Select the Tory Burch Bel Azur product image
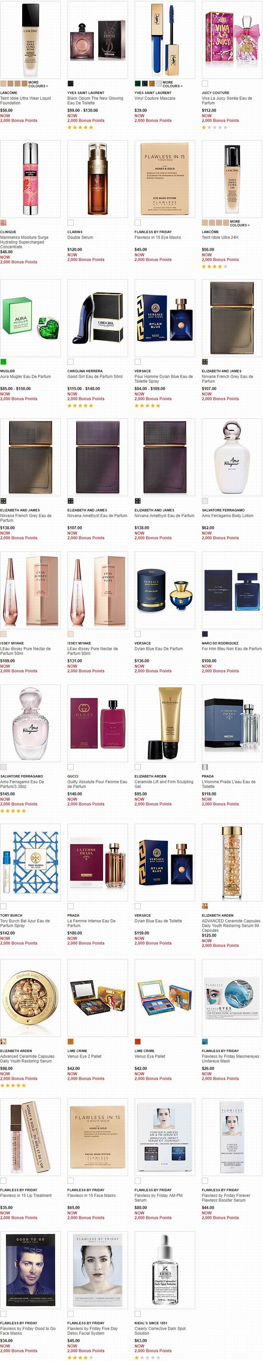The image size is (263, 1361). tap(30, 862)
